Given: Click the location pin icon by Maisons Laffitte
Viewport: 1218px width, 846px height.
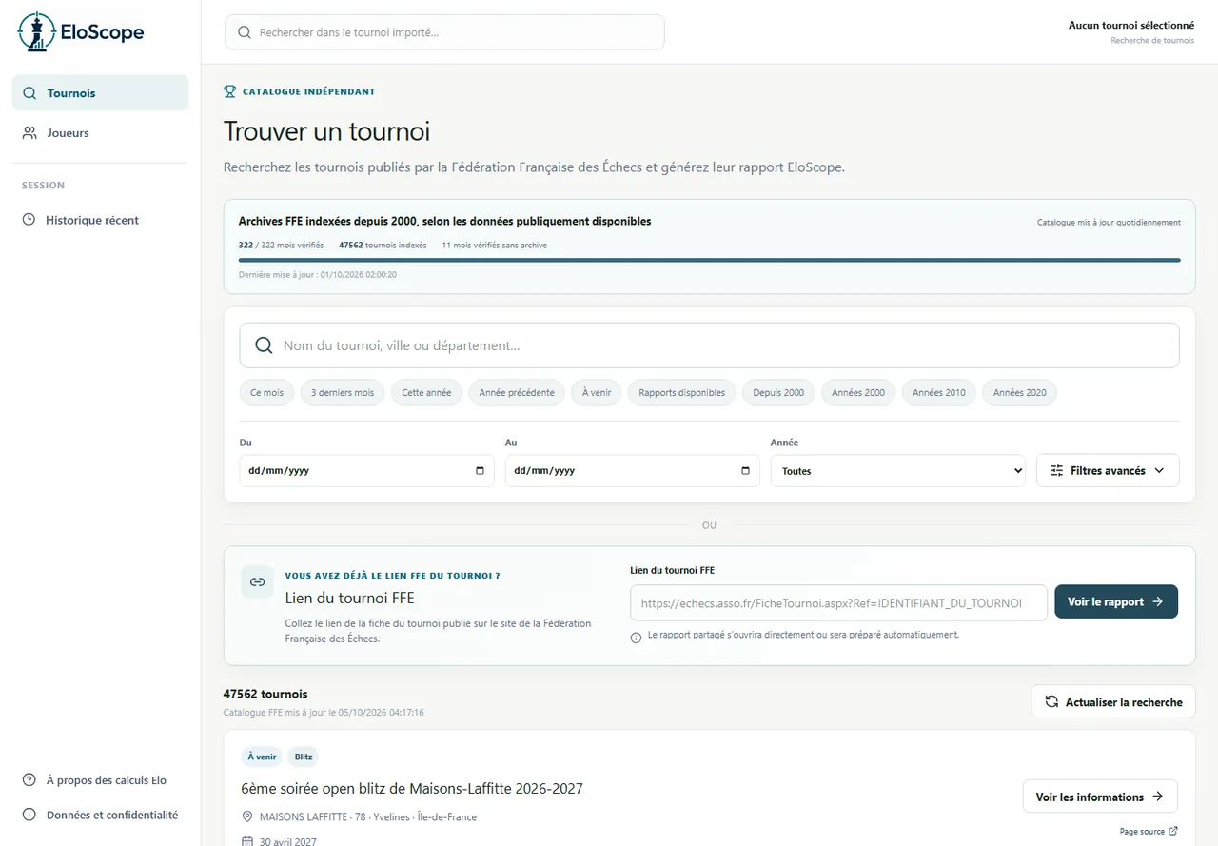Looking at the screenshot, I should point(247,816).
